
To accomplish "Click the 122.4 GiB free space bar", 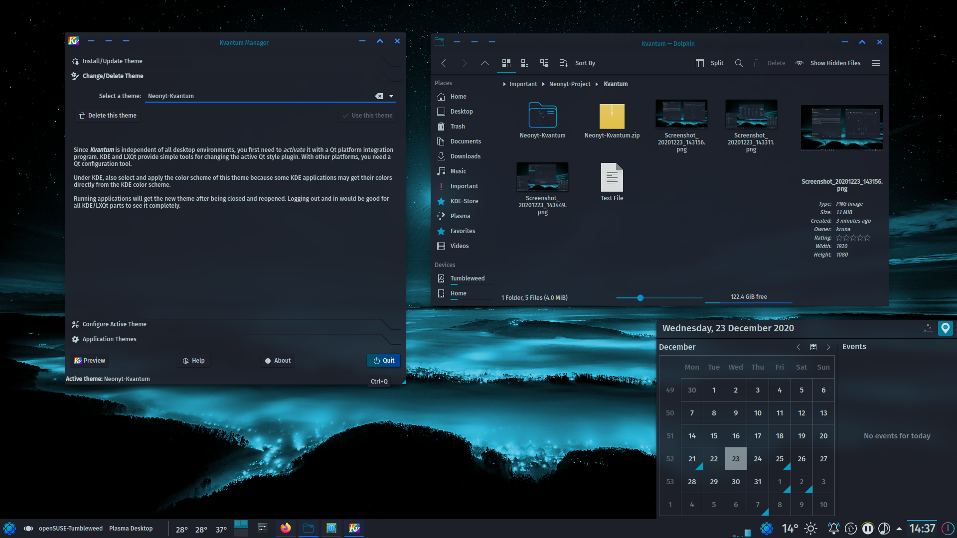I will pyautogui.click(x=749, y=297).
